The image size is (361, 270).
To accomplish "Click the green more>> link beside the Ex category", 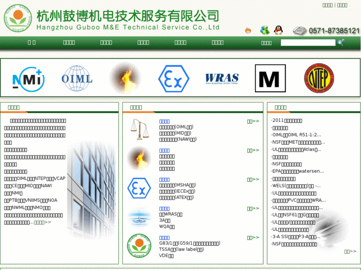I will point(253,179).
